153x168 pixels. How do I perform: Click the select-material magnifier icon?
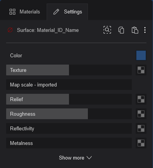(x=107, y=30)
